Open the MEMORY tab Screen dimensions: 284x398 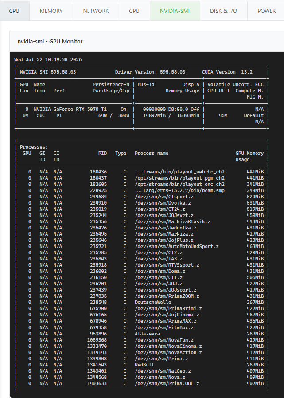click(x=51, y=11)
